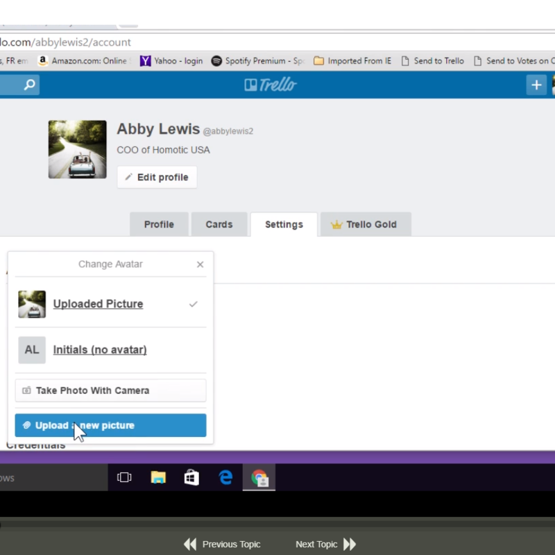Launch Microsoft Edge from taskbar

pos(225,477)
